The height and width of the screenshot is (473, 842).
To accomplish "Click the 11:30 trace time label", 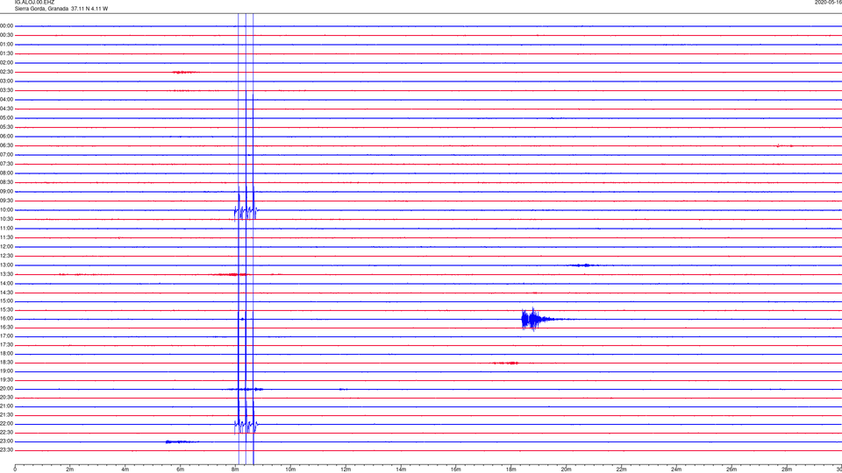I will [x=6, y=237].
